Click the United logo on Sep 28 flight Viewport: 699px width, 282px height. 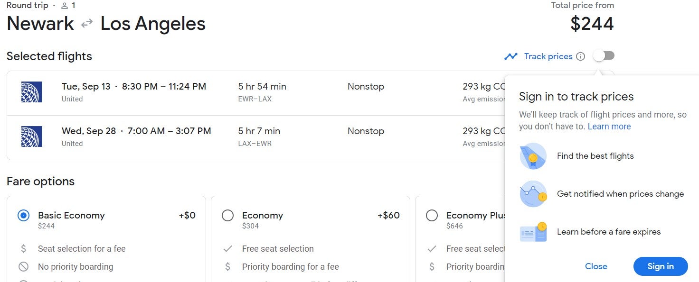[x=32, y=136]
